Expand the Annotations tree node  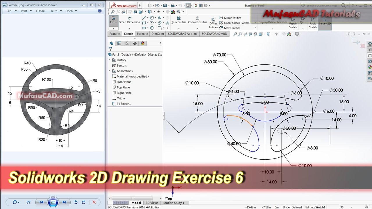tap(110, 71)
